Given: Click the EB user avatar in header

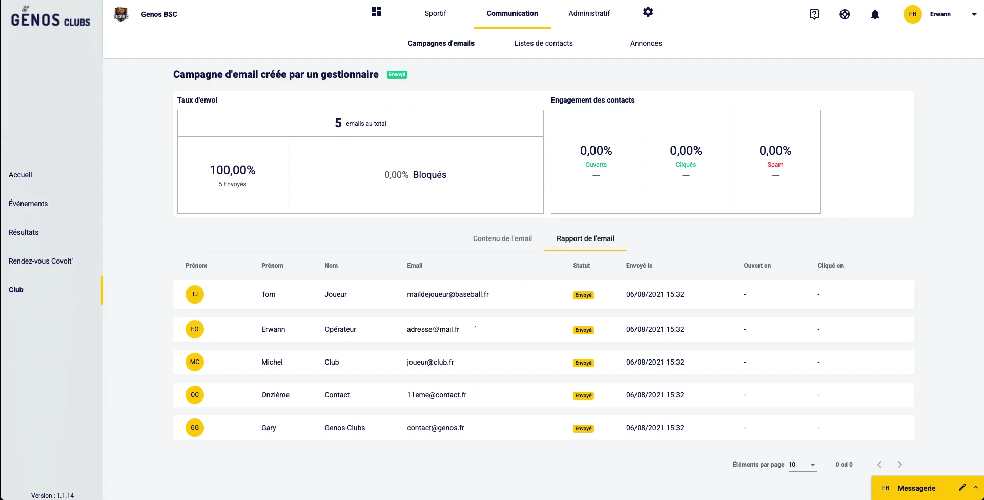Looking at the screenshot, I should [x=912, y=14].
